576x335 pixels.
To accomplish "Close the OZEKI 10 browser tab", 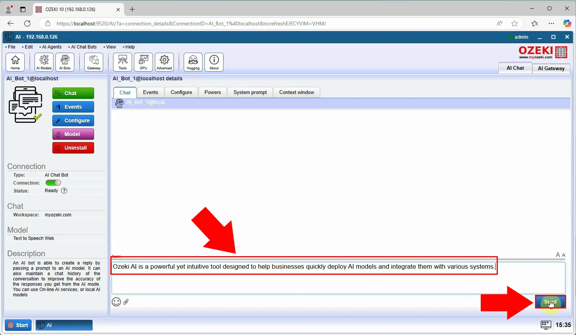I will pyautogui.click(x=118, y=9).
